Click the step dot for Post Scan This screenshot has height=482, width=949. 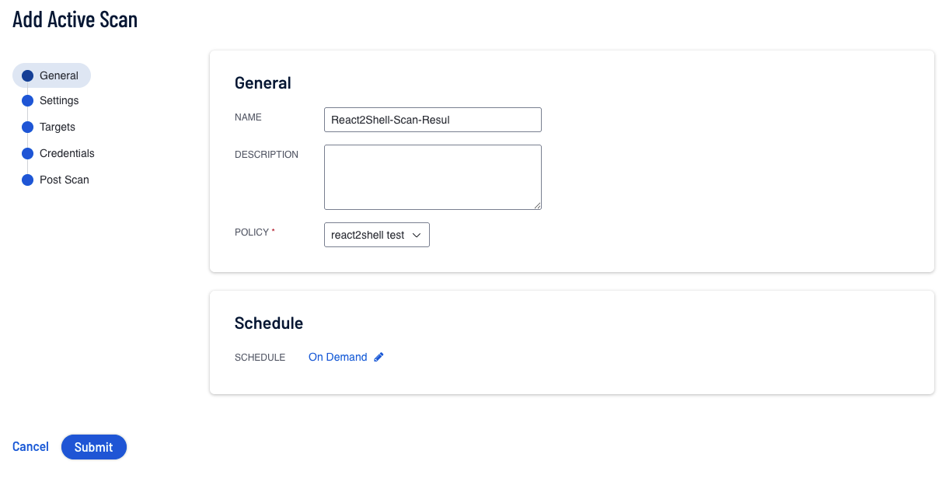28,180
